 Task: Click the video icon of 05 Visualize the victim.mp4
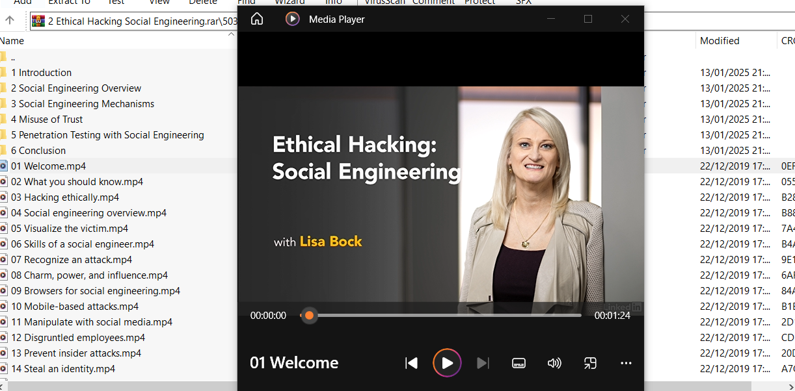[3, 229]
